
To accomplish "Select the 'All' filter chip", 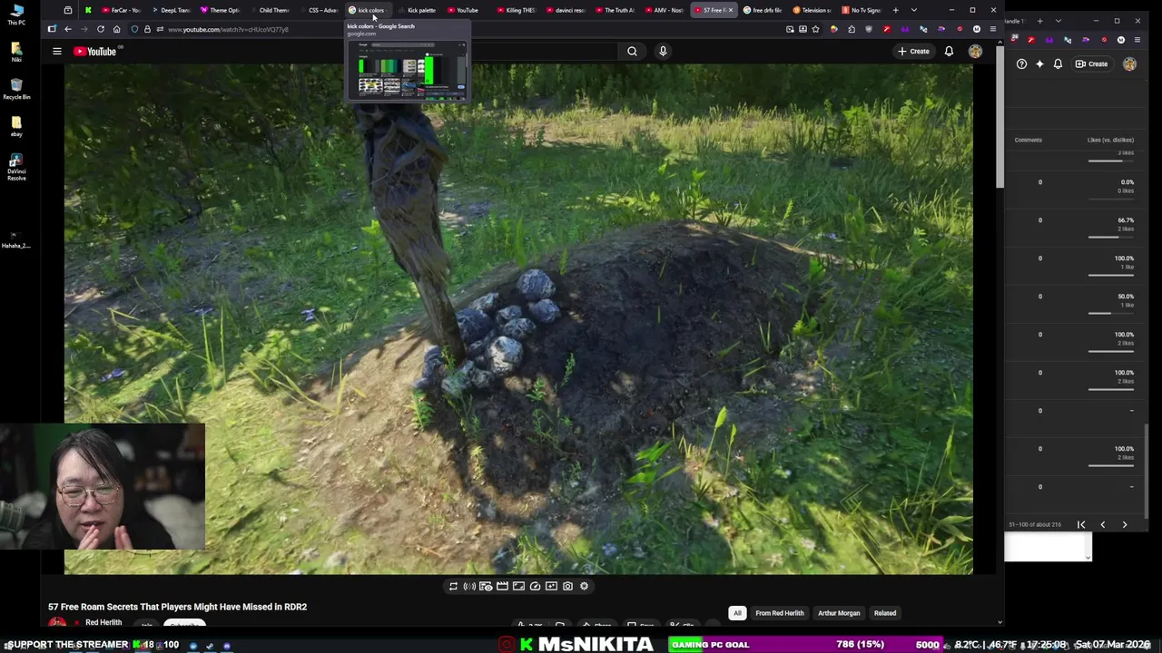I will [737, 613].
